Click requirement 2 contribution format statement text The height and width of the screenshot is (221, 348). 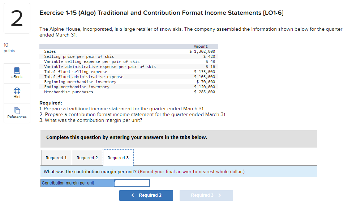(133, 114)
